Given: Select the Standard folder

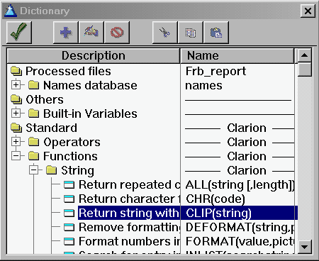Looking at the screenshot, I should click(x=51, y=128).
